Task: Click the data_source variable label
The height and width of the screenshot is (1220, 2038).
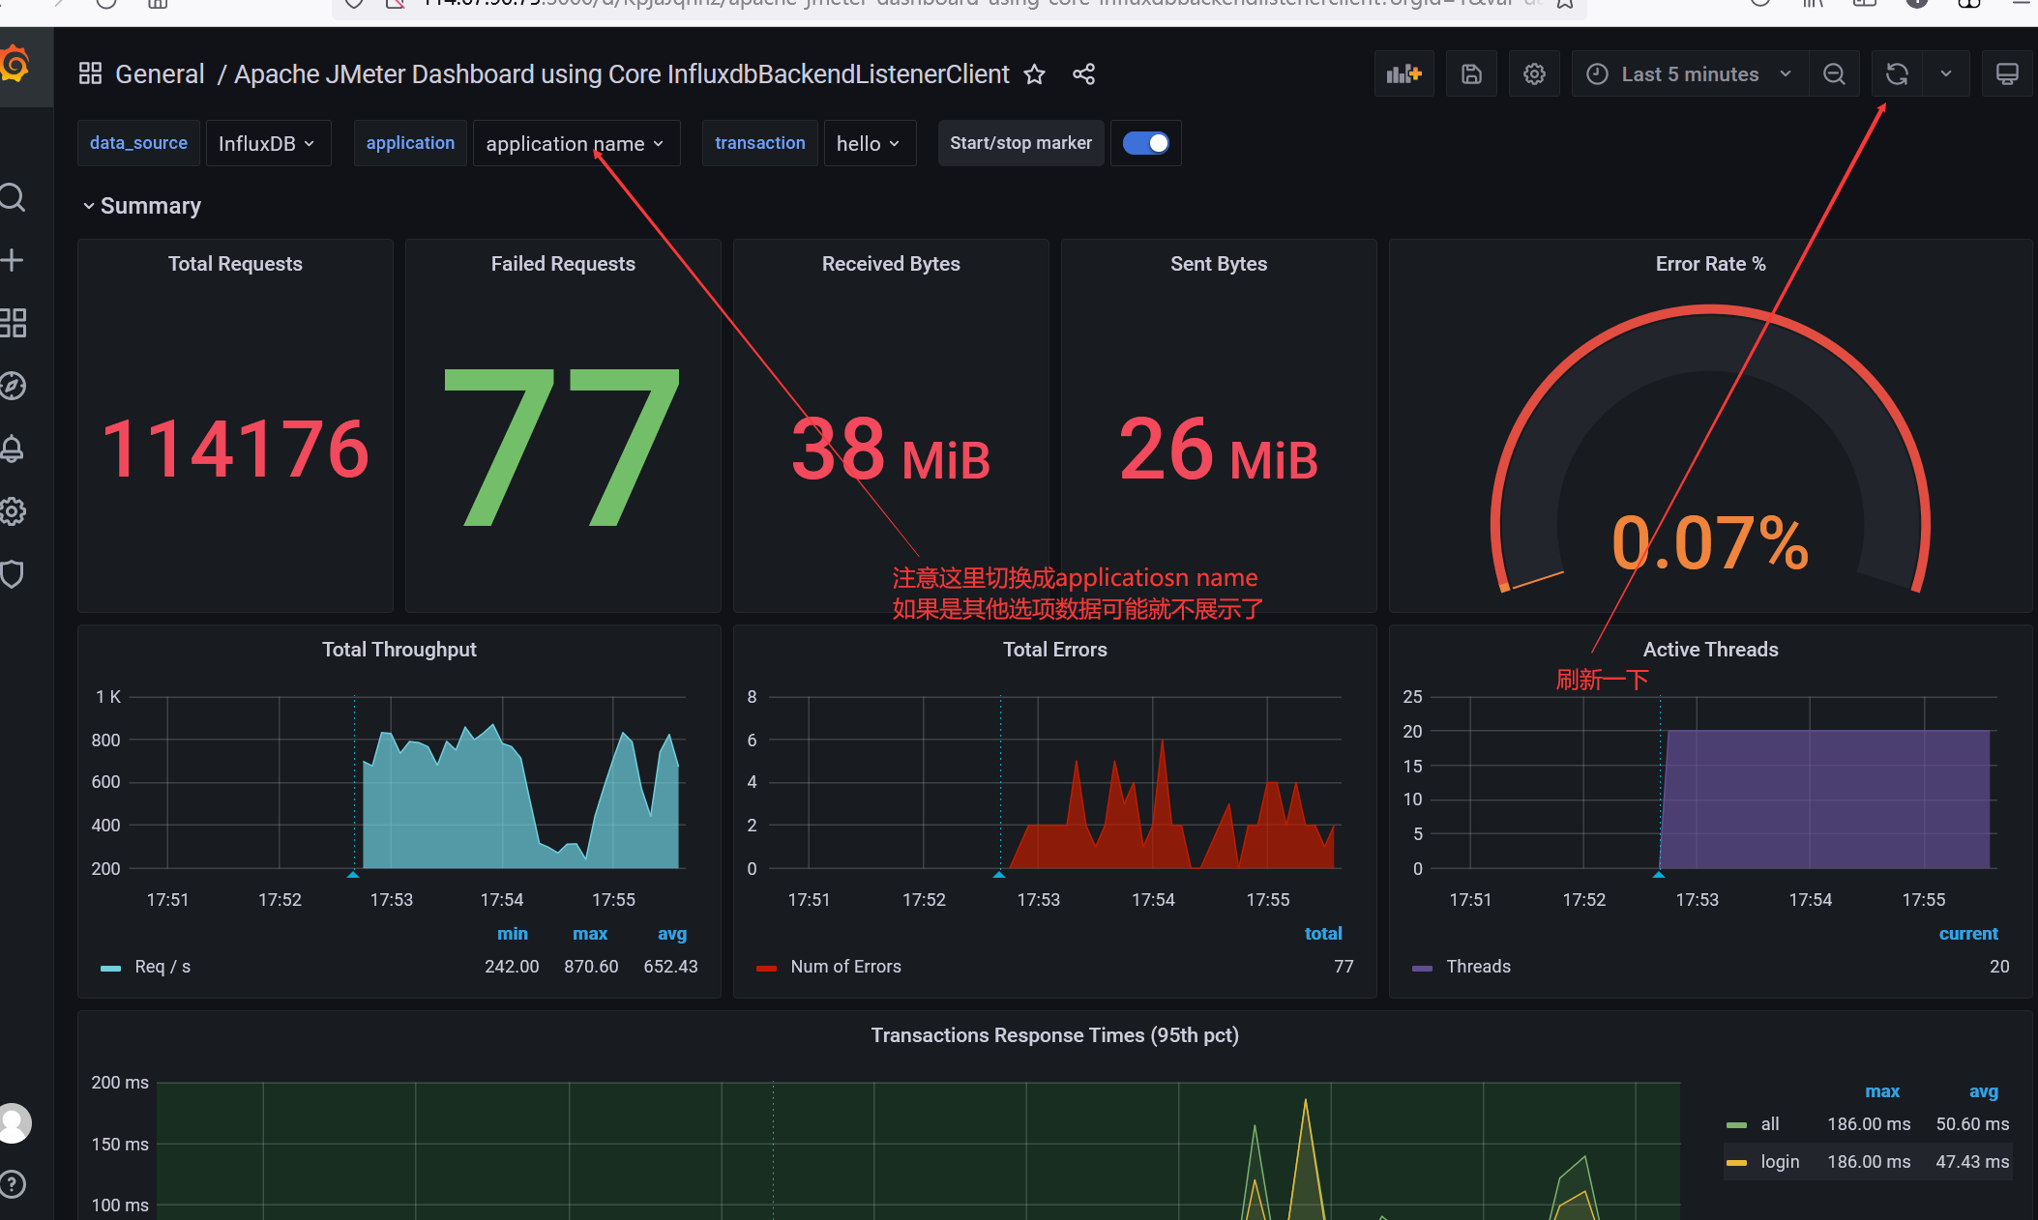Action: [138, 143]
